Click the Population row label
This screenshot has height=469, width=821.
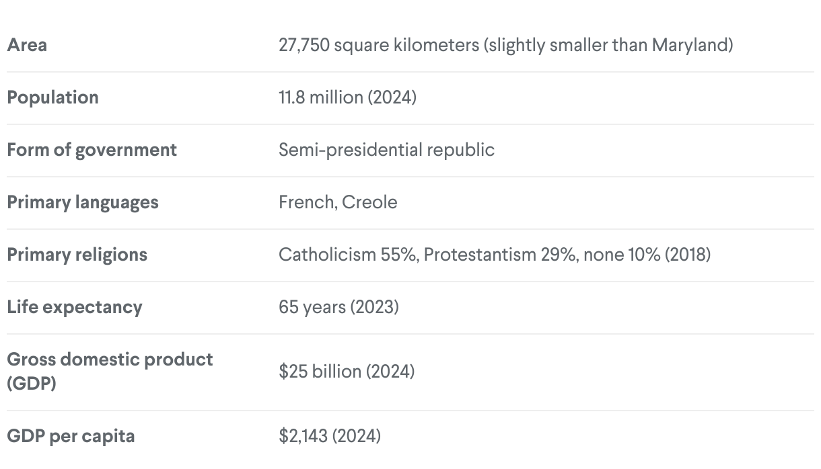tap(52, 97)
